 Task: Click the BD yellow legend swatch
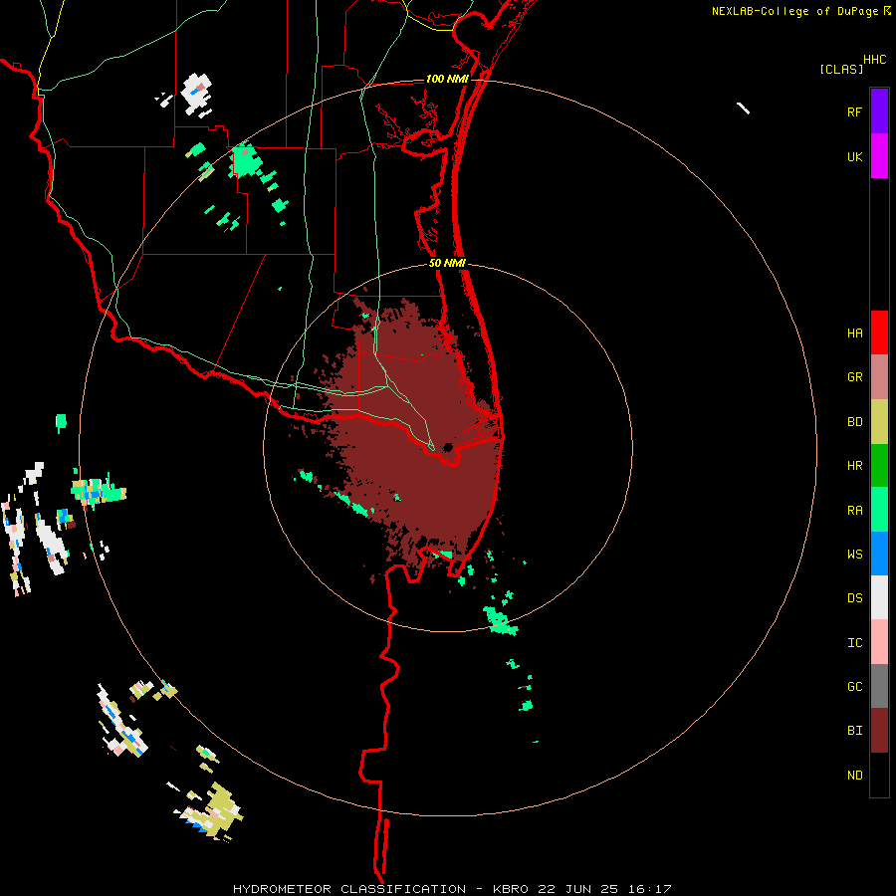pos(879,422)
